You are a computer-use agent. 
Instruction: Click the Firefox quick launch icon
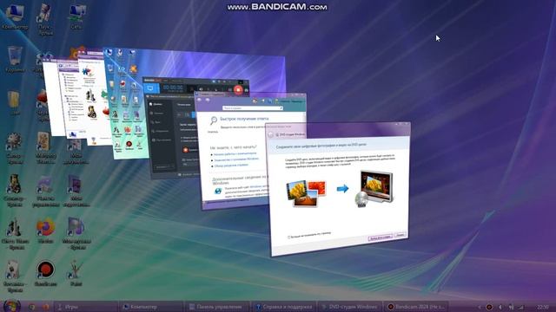pyautogui.click(x=45, y=307)
